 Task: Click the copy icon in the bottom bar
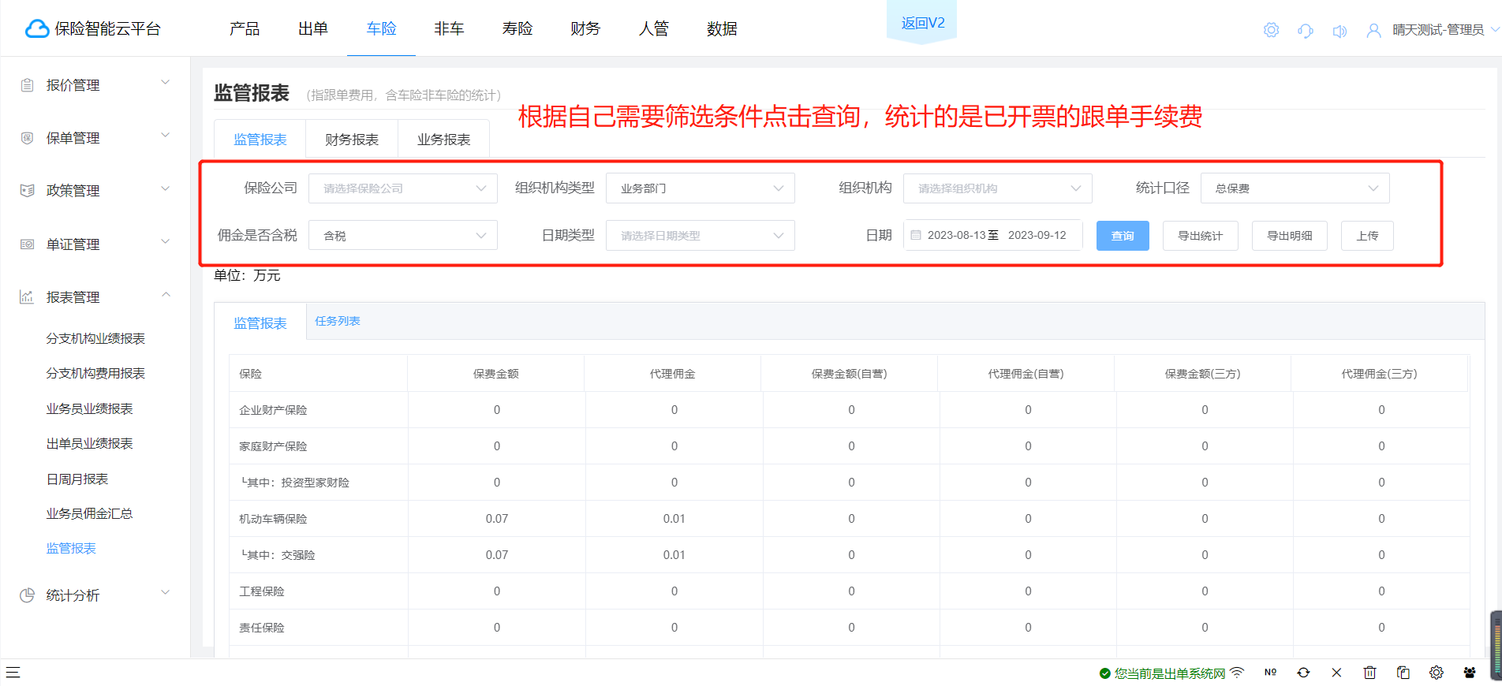pyautogui.click(x=1403, y=673)
